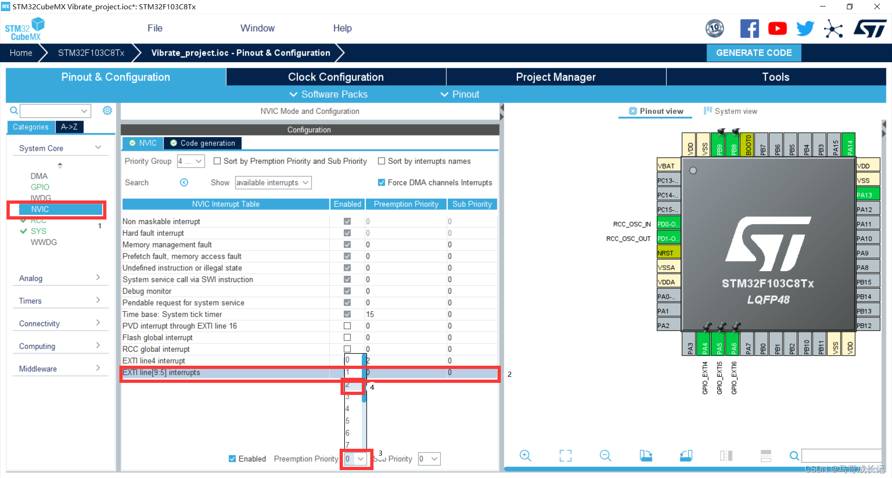Click pin PB12 on chip
Viewport: 892px width, 478px height.
click(867, 325)
